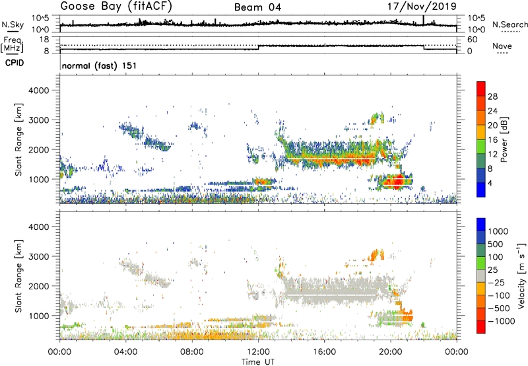Click the 'Goose Bay (fitACF)' title text
528x366 pixels.
[117, 7]
